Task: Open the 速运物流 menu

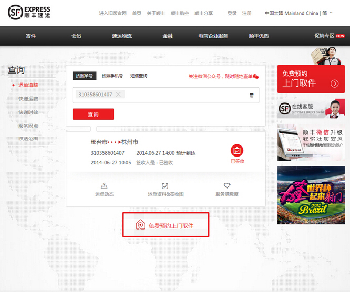Action: pyautogui.click(x=122, y=36)
